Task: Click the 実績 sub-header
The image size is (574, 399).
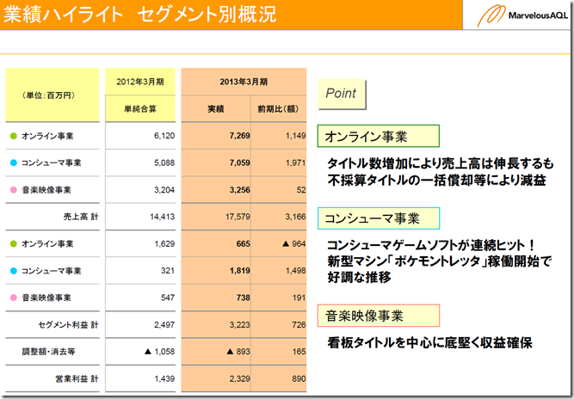Action: tap(216, 108)
